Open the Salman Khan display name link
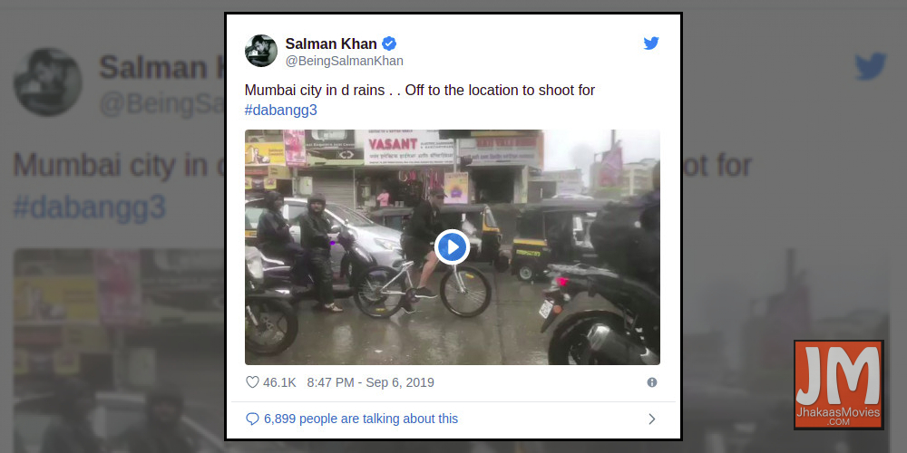This screenshot has width=907, height=453. 331,43
